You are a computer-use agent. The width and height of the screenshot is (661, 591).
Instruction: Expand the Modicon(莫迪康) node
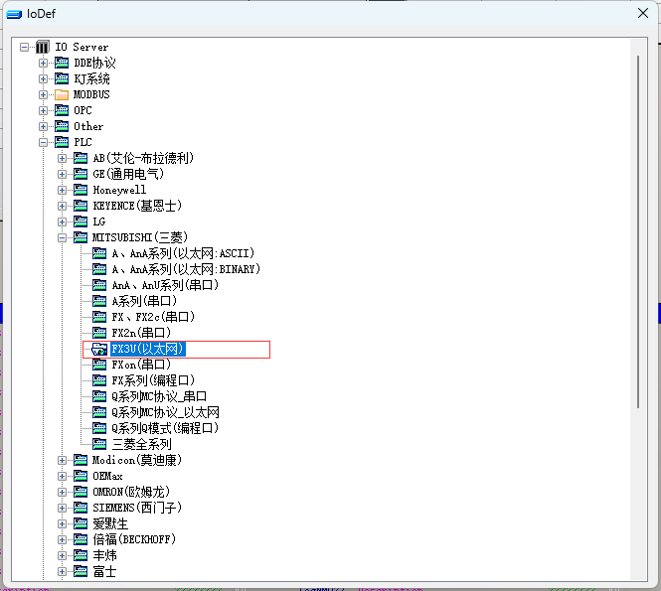(62, 461)
